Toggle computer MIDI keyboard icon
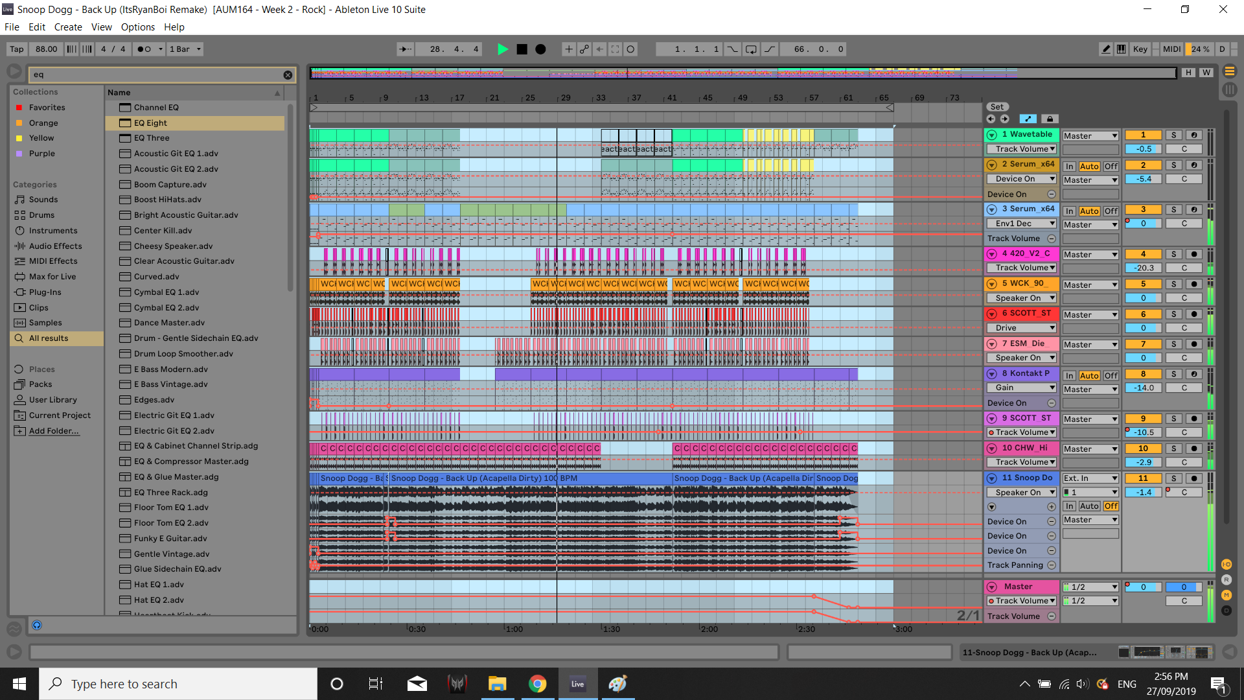This screenshot has height=700, width=1244. 1121,49
